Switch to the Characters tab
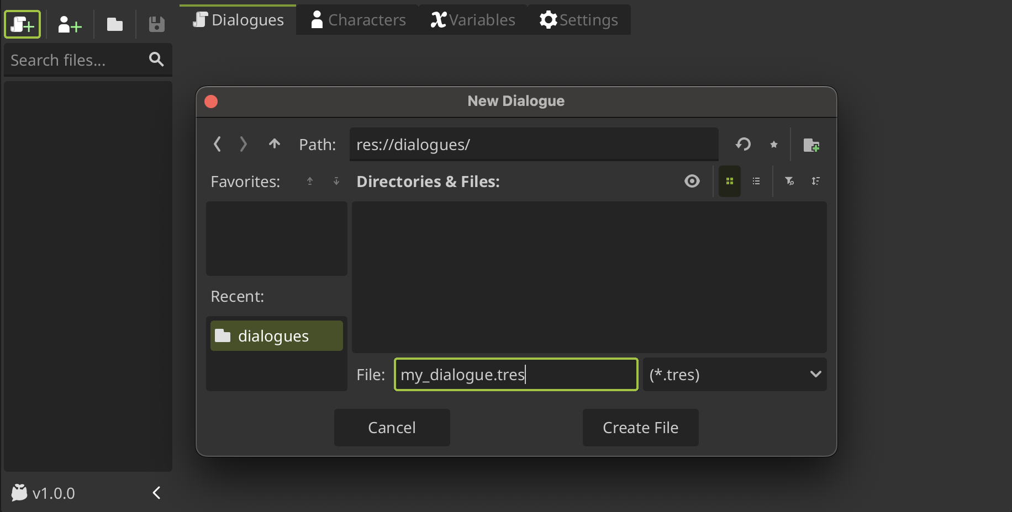This screenshot has height=512, width=1012. pos(357,20)
